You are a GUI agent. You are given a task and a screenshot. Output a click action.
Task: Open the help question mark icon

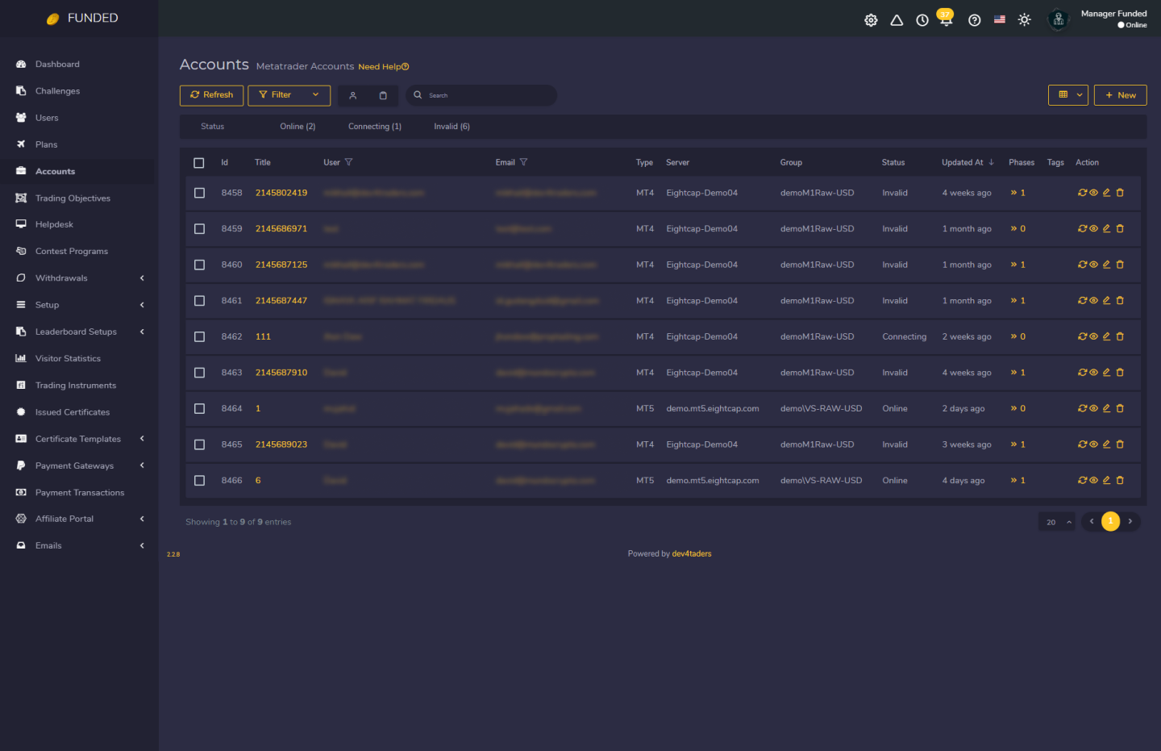click(x=974, y=19)
